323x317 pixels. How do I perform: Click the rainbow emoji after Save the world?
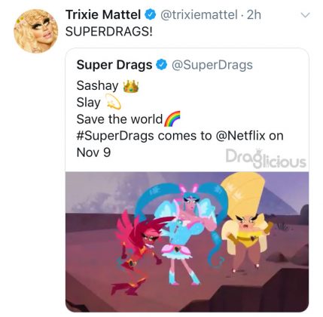point(172,118)
